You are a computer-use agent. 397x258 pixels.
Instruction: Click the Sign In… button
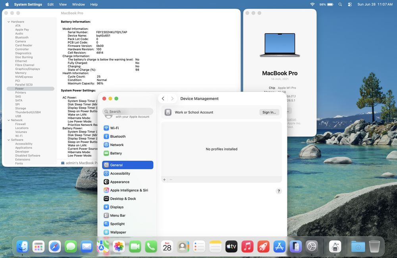tap(269, 112)
